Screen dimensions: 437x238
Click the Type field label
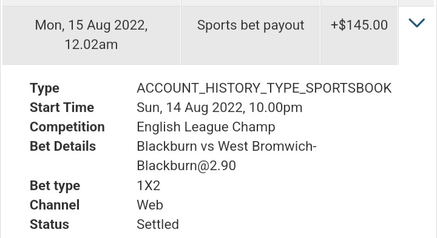(x=44, y=88)
